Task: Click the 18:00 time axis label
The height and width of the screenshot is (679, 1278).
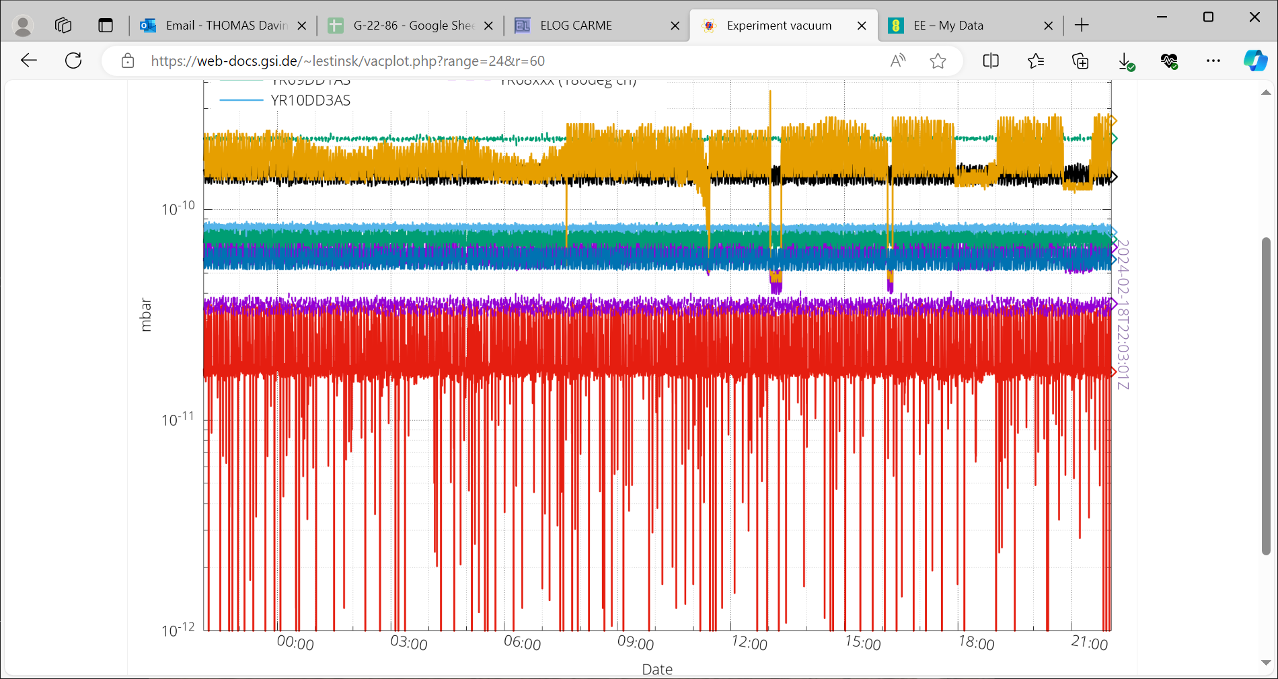Action: tap(977, 643)
